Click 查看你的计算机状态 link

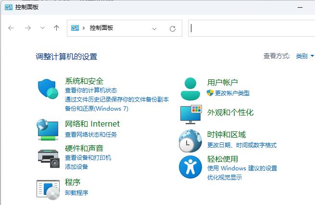click(91, 90)
